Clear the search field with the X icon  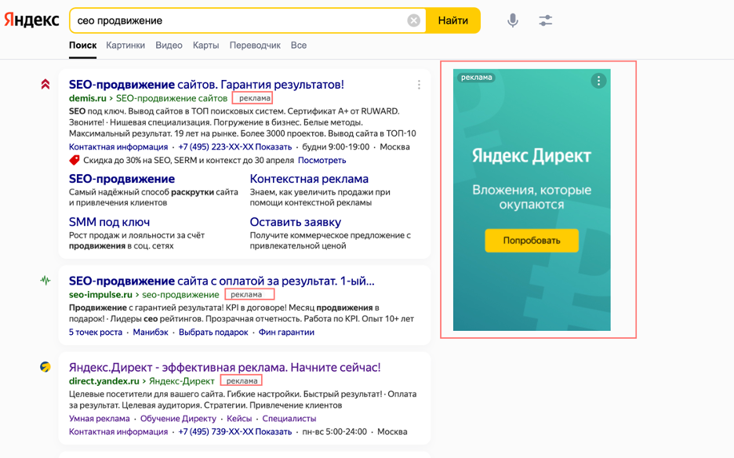[x=414, y=20]
